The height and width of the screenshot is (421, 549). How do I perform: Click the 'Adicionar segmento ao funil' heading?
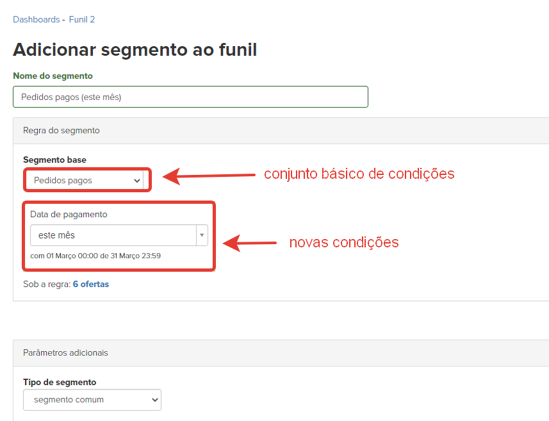[135, 49]
